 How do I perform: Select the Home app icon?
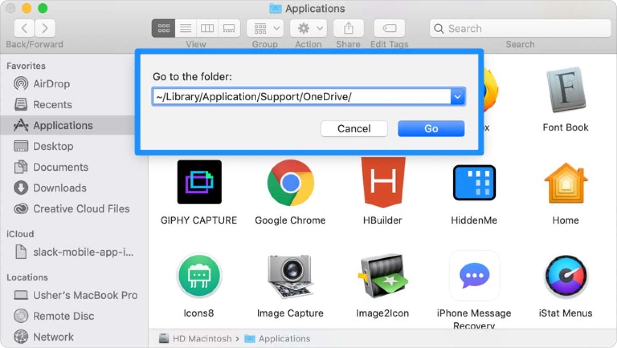tap(566, 183)
